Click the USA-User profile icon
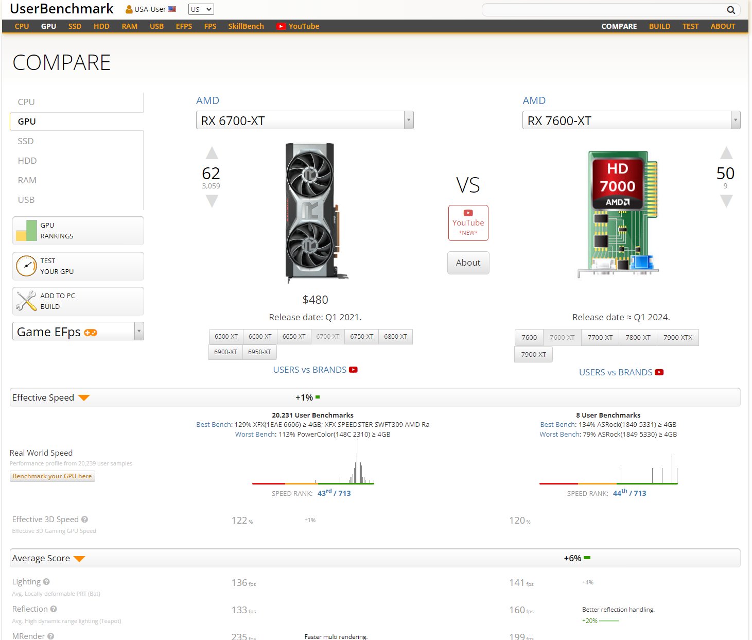Screen dimensions: 752x640 [129, 9]
